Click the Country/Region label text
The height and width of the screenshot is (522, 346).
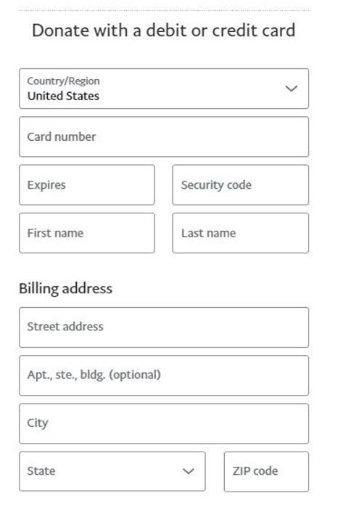(x=63, y=81)
